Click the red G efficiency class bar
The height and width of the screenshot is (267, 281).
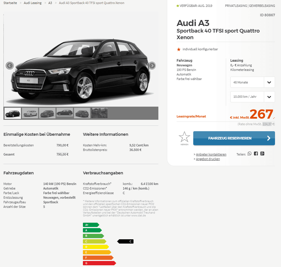[x=99, y=263]
